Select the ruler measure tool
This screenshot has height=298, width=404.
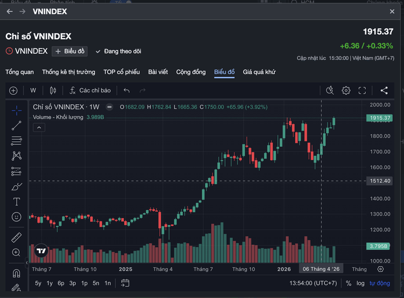click(x=16, y=237)
